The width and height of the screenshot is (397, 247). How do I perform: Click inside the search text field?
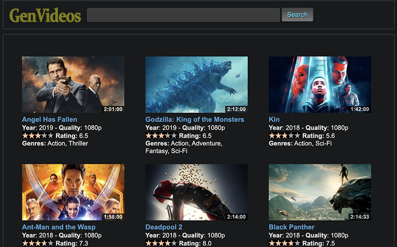pyautogui.click(x=183, y=15)
